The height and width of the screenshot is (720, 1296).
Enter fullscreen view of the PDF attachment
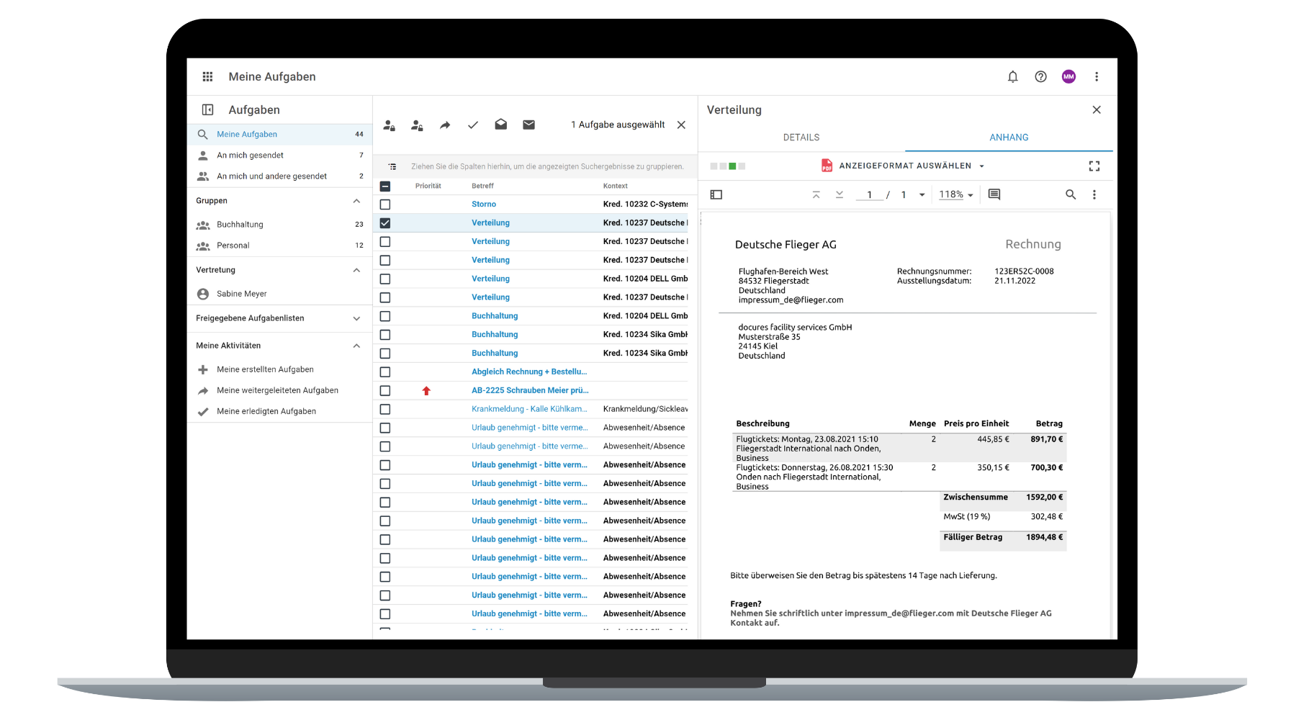1094,165
